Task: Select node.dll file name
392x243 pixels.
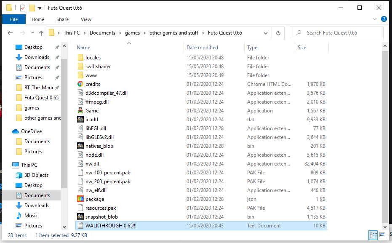Action: [94, 155]
